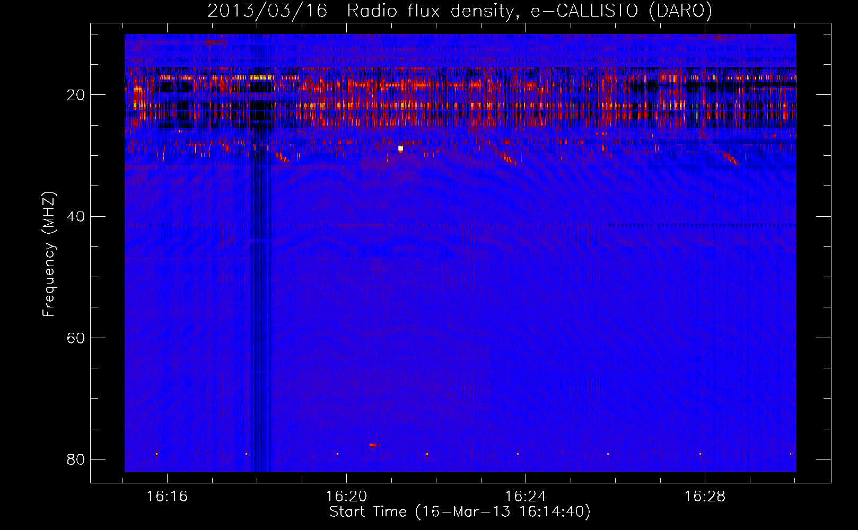The height and width of the screenshot is (530, 858).
Task: Select the 80 MHz frequency tick label
Action: pyautogui.click(x=76, y=459)
